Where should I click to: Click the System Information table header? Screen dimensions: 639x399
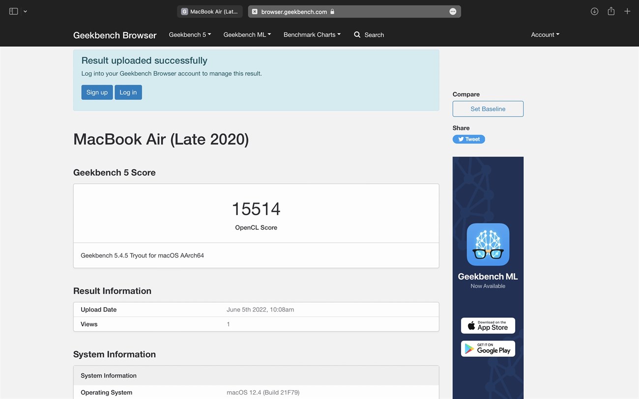pos(256,375)
